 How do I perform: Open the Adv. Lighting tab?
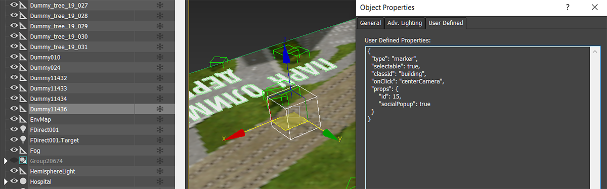(x=404, y=23)
